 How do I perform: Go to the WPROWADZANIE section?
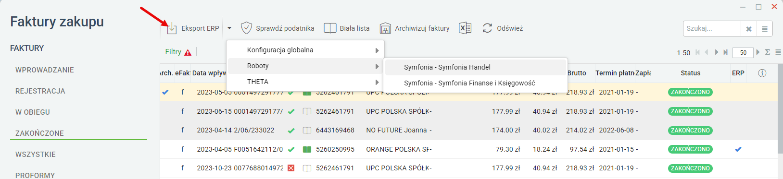point(45,70)
